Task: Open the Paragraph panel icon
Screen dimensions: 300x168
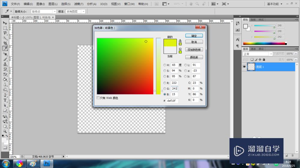Action: coord(237,46)
